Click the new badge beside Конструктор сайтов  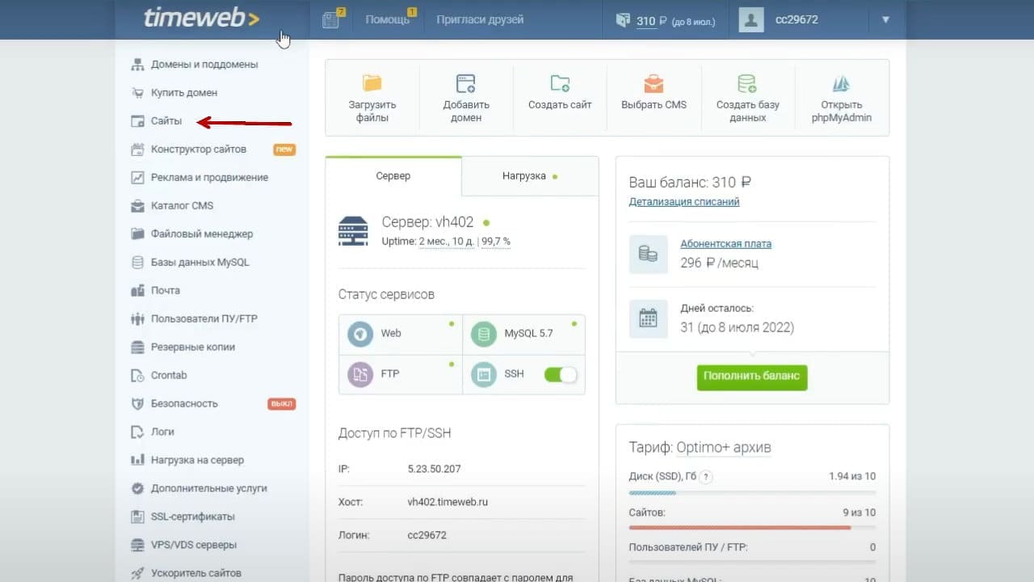point(284,150)
